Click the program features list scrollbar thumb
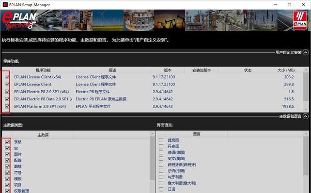This screenshot has width=311, height=193. click(x=306, y=87)
